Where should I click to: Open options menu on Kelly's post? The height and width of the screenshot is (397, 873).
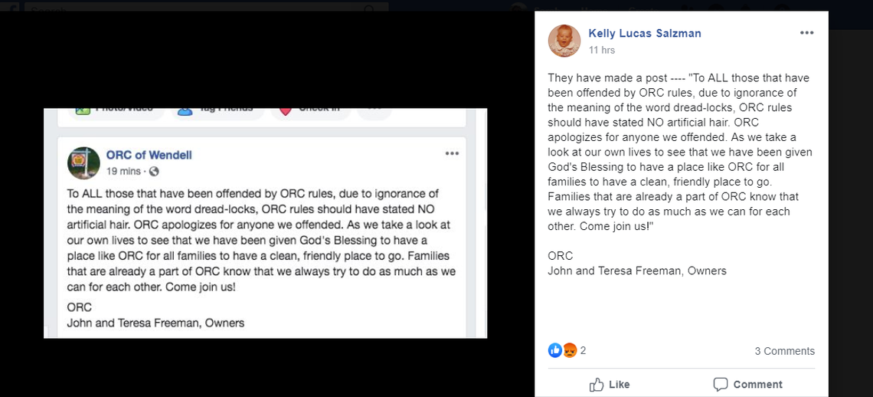pyautogui.click(x=806, y=33)
